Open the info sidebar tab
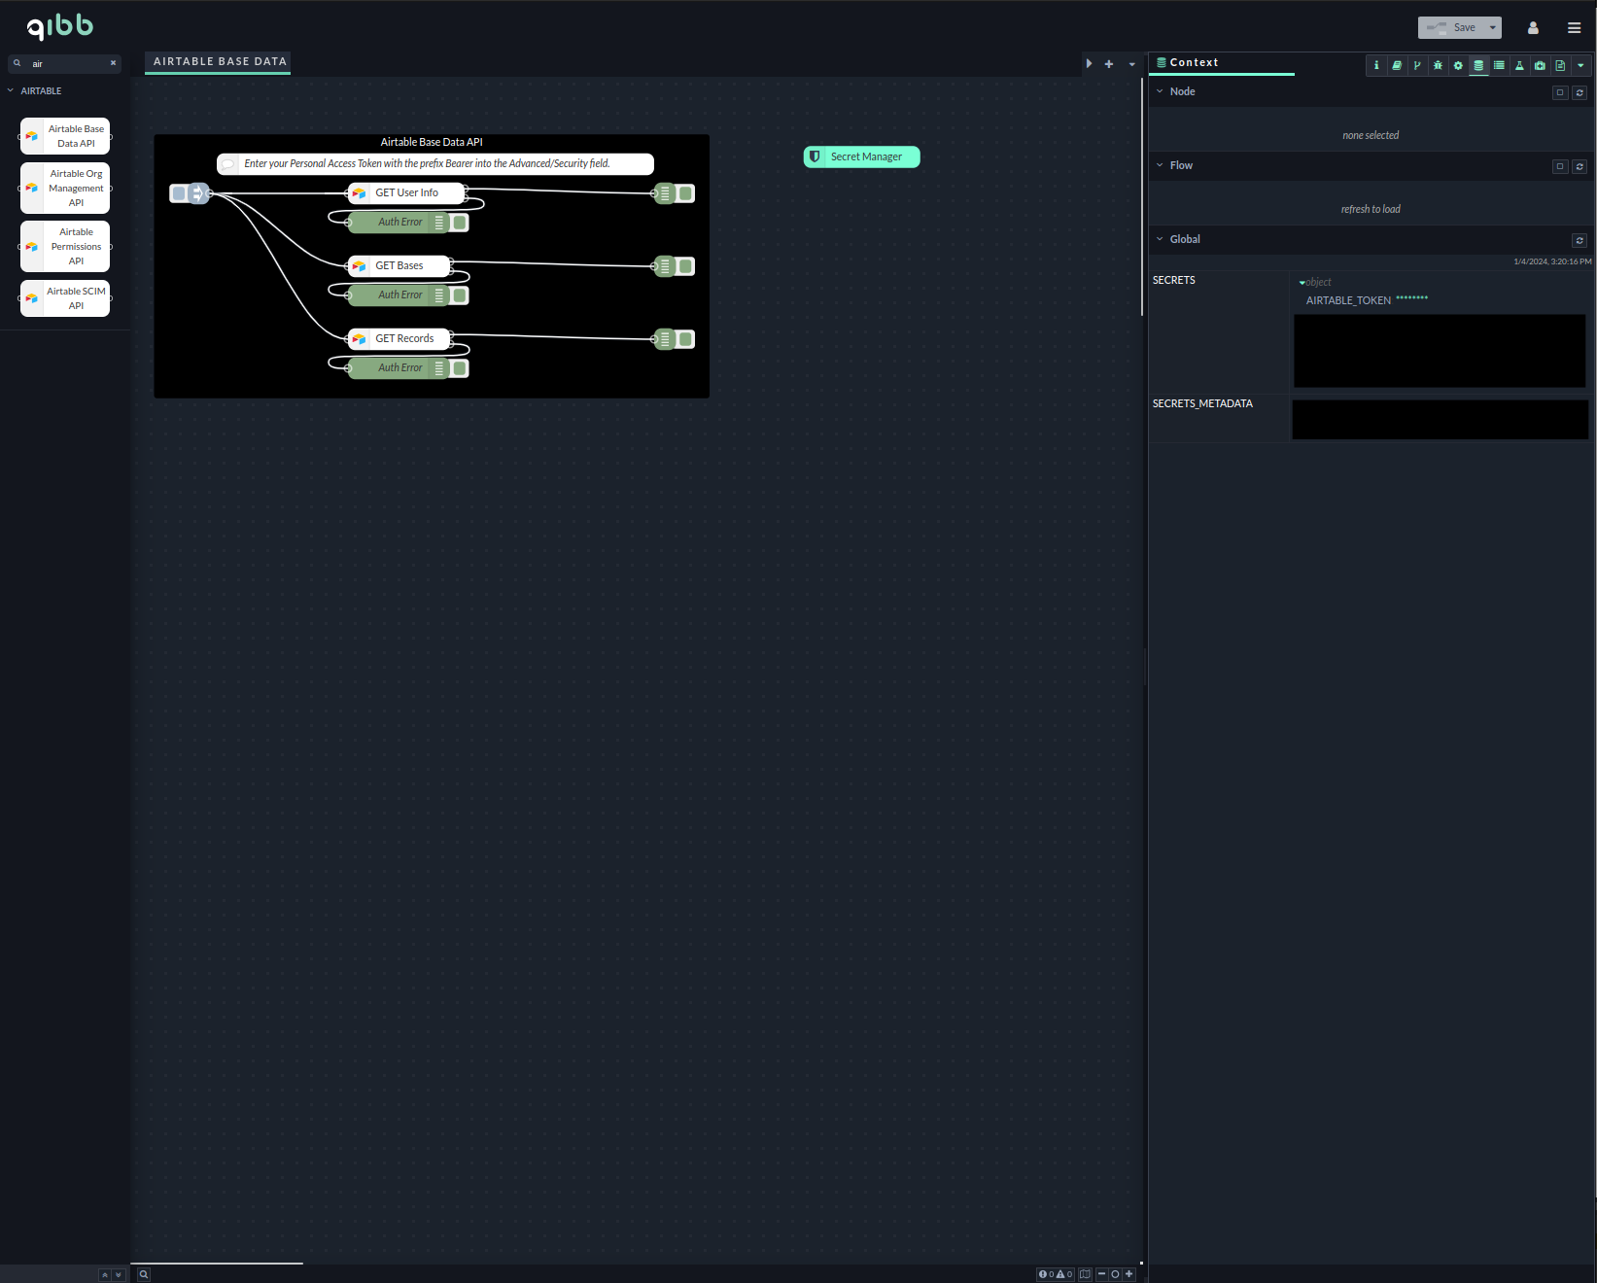The height and width of the screenshot is (1283, 1597). point(1376,65)
